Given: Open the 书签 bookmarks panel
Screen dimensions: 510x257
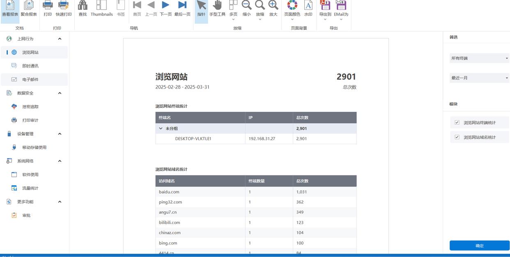Looking at the screenshot, I should click(x=121, y=9).
